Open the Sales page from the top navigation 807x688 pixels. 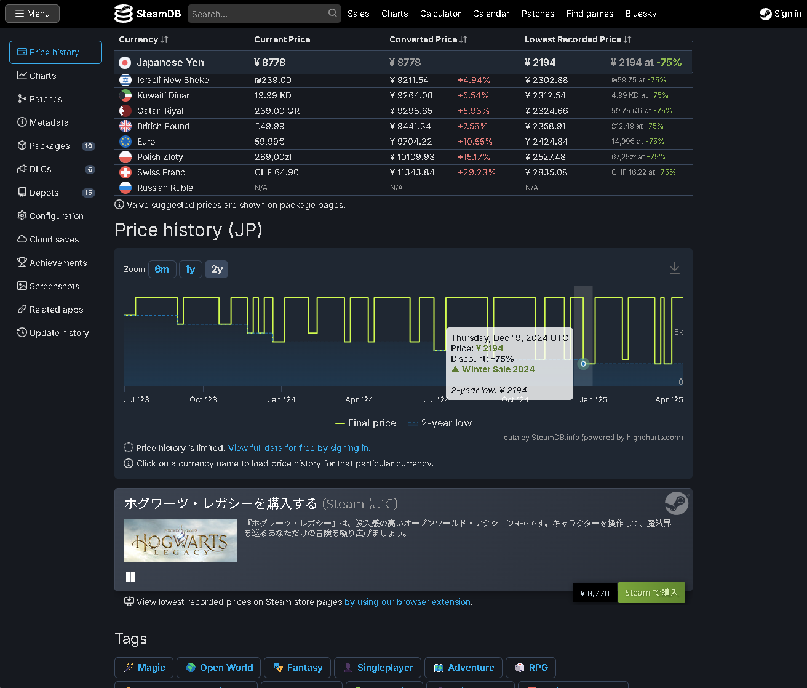click(x=358, y=13)
